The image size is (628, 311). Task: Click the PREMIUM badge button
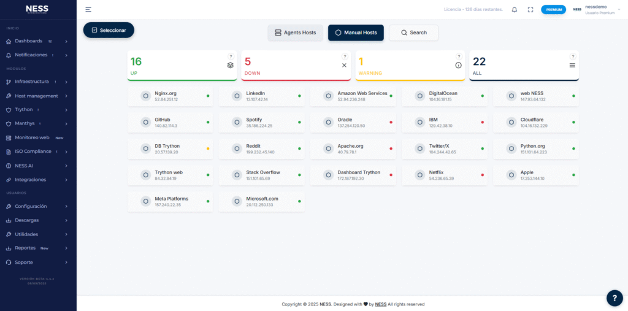553,9
